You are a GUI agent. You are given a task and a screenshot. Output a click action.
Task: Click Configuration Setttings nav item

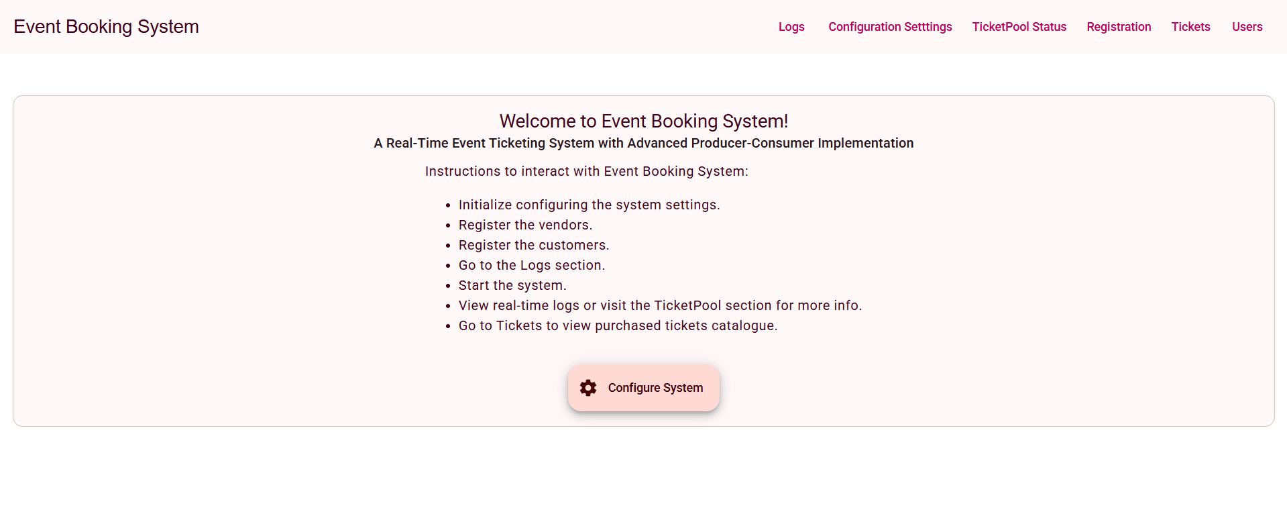click(x=890, y=26)
